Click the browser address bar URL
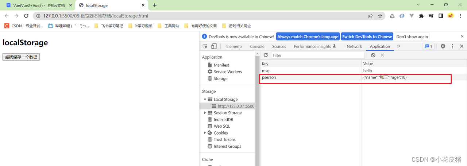The height and width of the screenshot is (166, 467). pyautogui.click(x=96, y=16)
